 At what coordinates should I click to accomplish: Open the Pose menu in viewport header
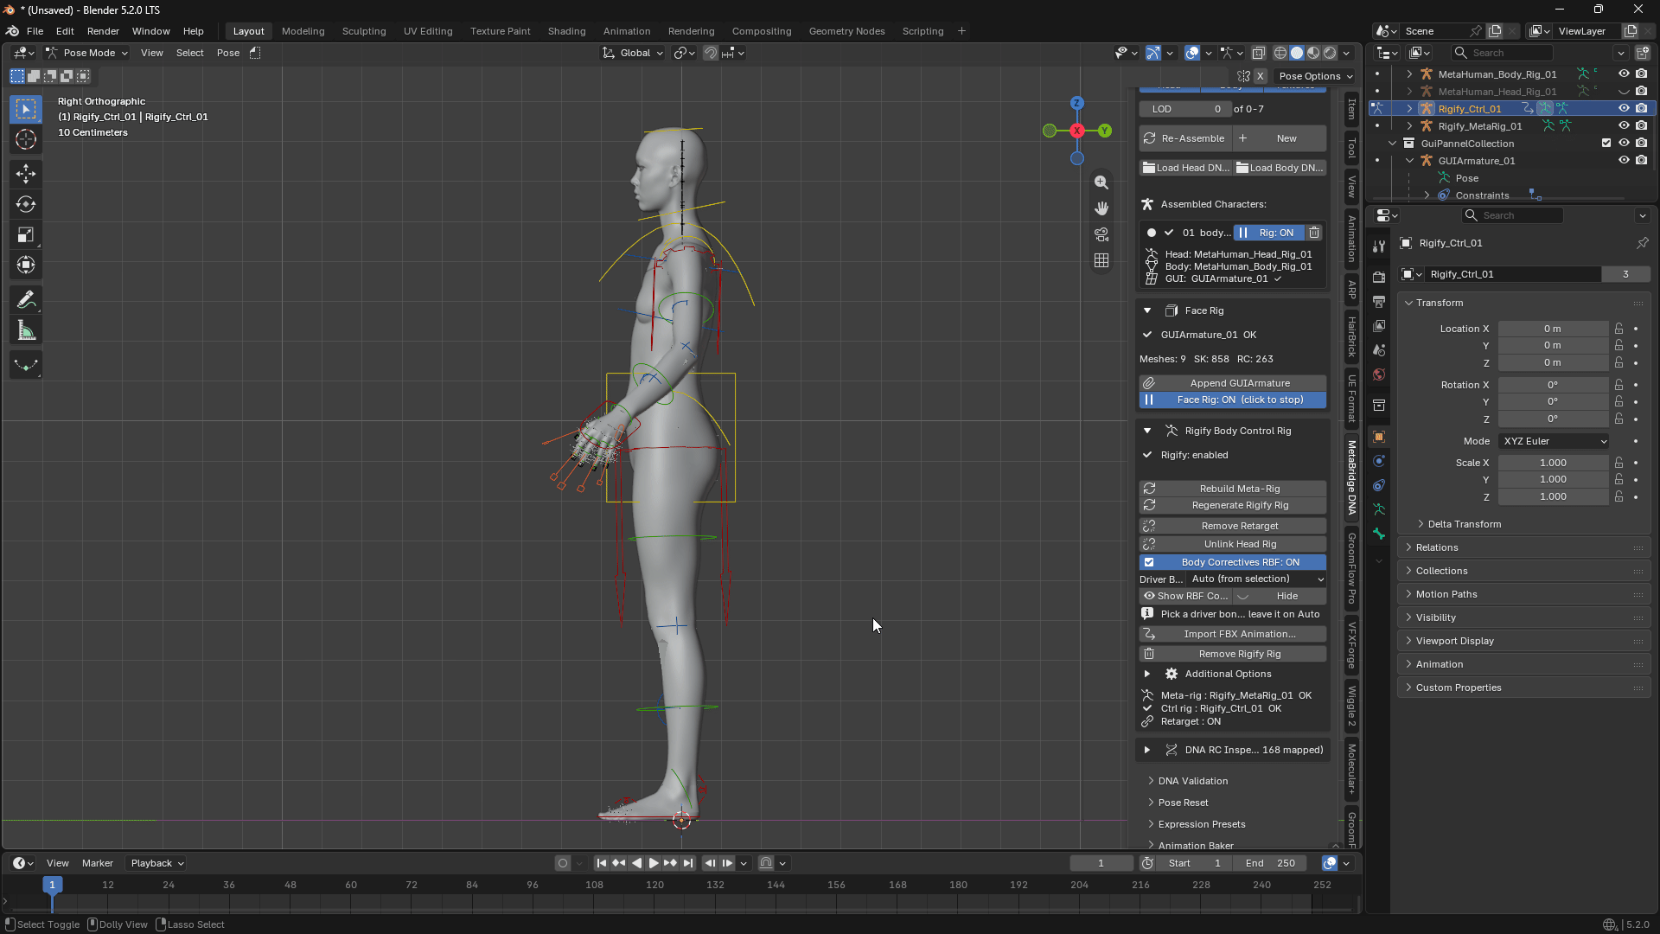tap(228, 53)
